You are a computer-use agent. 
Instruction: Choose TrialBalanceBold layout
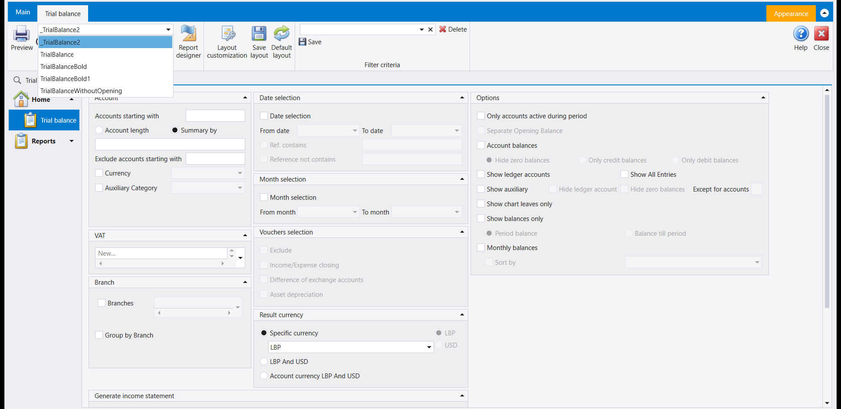tap(105, 66)
